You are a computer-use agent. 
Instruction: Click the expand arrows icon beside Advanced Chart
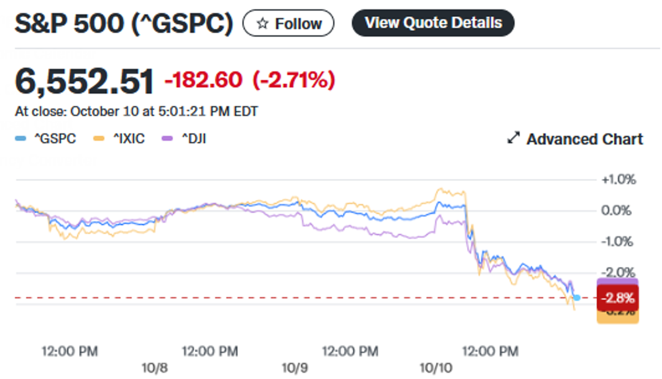[513, 139]
